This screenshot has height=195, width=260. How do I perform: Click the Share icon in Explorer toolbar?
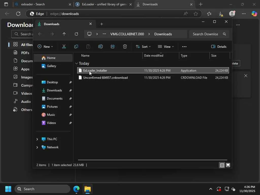[x=113, y=47]
